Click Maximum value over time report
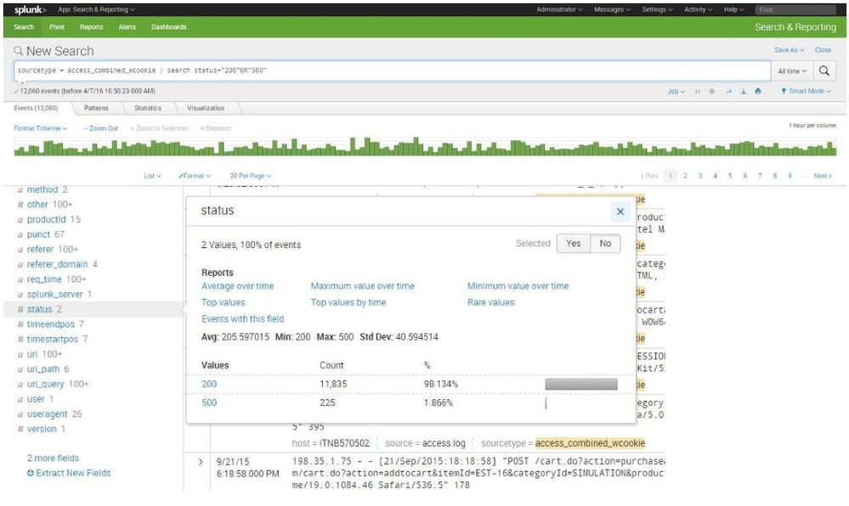Viewport: 849px width, 506px height. pos(362,286)
